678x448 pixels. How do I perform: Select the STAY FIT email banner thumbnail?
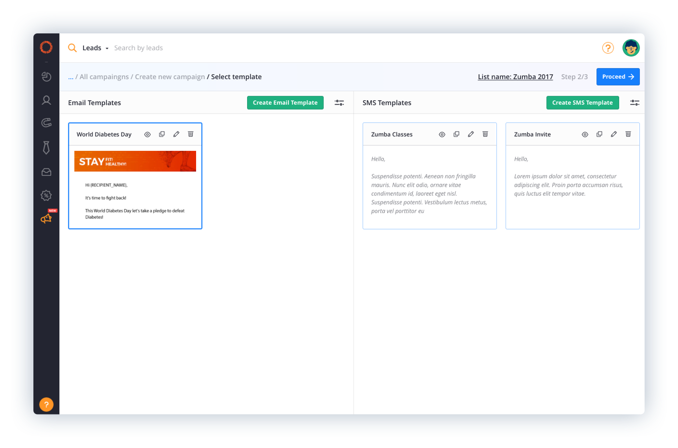coord(135,161)
